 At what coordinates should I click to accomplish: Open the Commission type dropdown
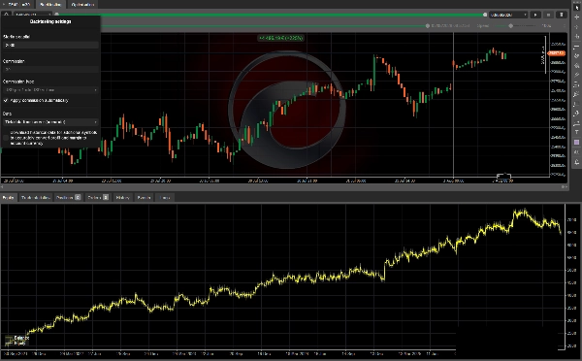[50, 90]
